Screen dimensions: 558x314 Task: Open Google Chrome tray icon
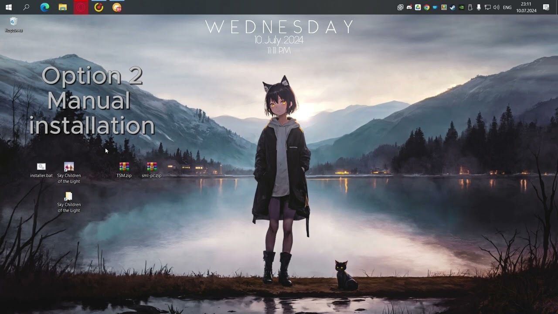pyautogui.click(x=426, y=7)
